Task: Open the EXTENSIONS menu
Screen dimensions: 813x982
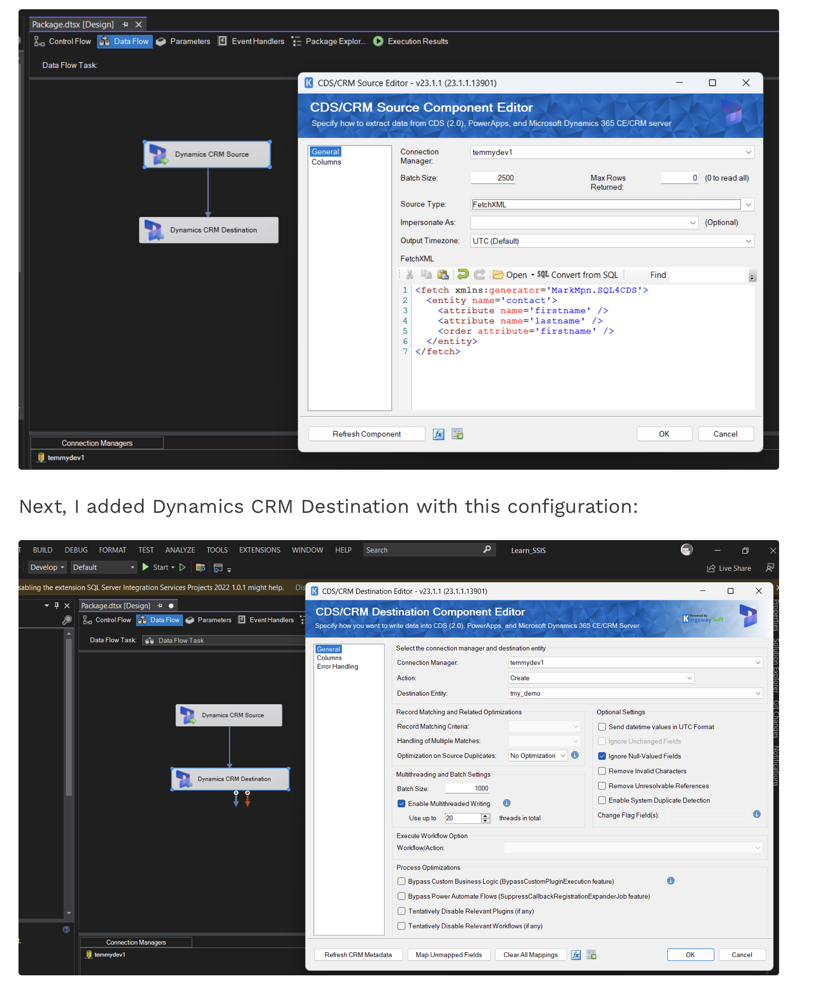Action: coord(260,550)
